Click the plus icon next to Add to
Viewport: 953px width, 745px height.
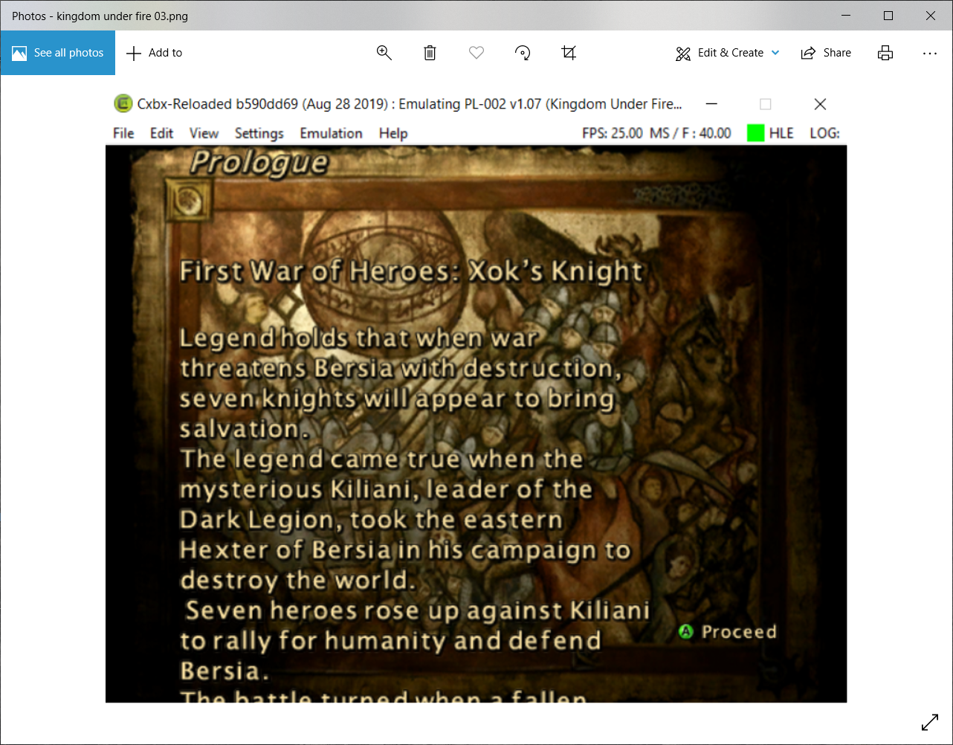click(134, 53)
